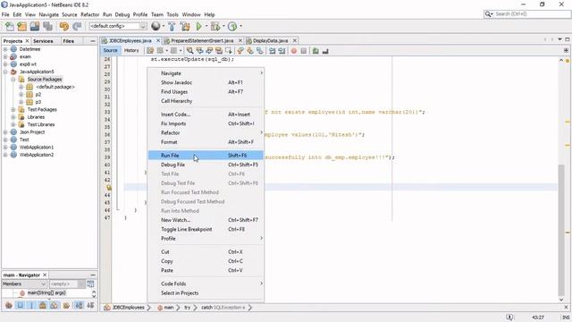Click the green Run Project play icon
Screen dimensions: 572x322
[198, 26]
